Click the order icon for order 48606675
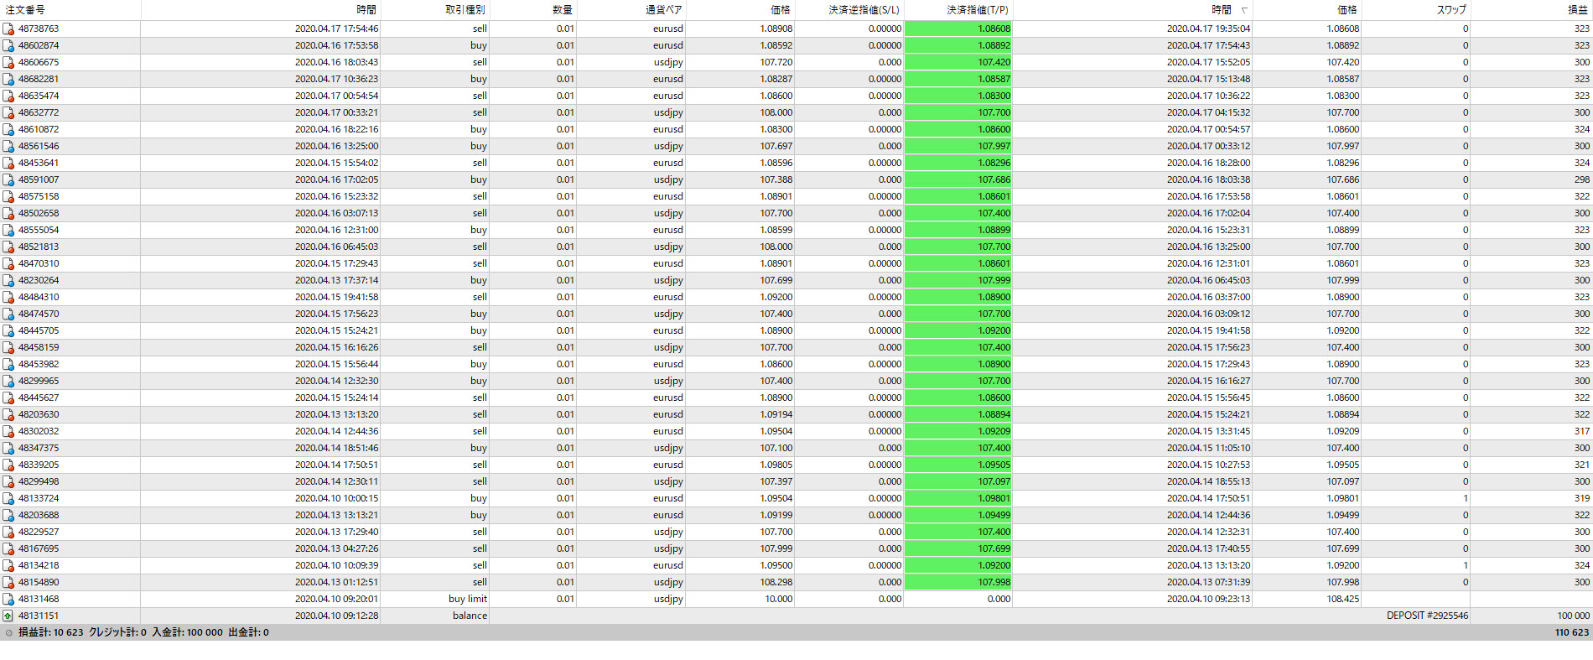 tap(8, 62)
